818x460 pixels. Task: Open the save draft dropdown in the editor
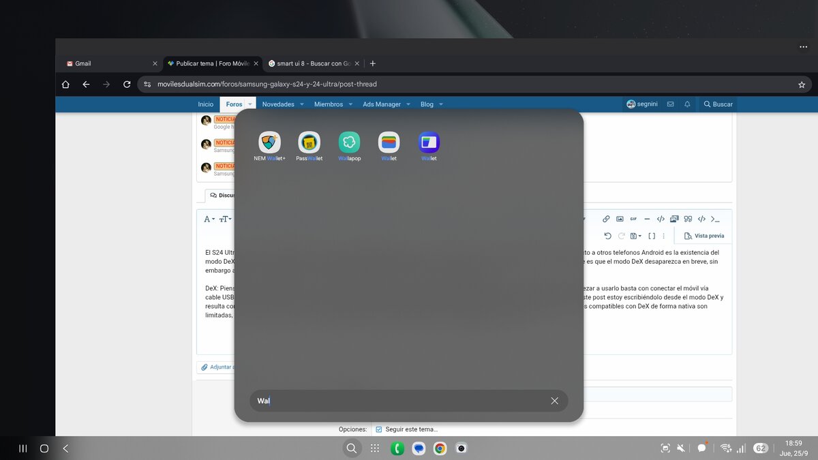[636, 236]
